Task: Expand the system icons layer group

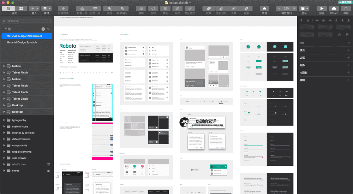Action: (x=4, y=127)
